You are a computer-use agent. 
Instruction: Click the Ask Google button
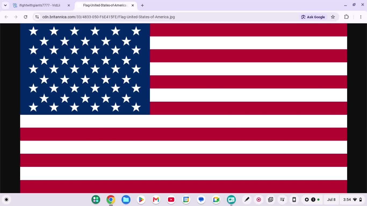[x=313, y=17]
